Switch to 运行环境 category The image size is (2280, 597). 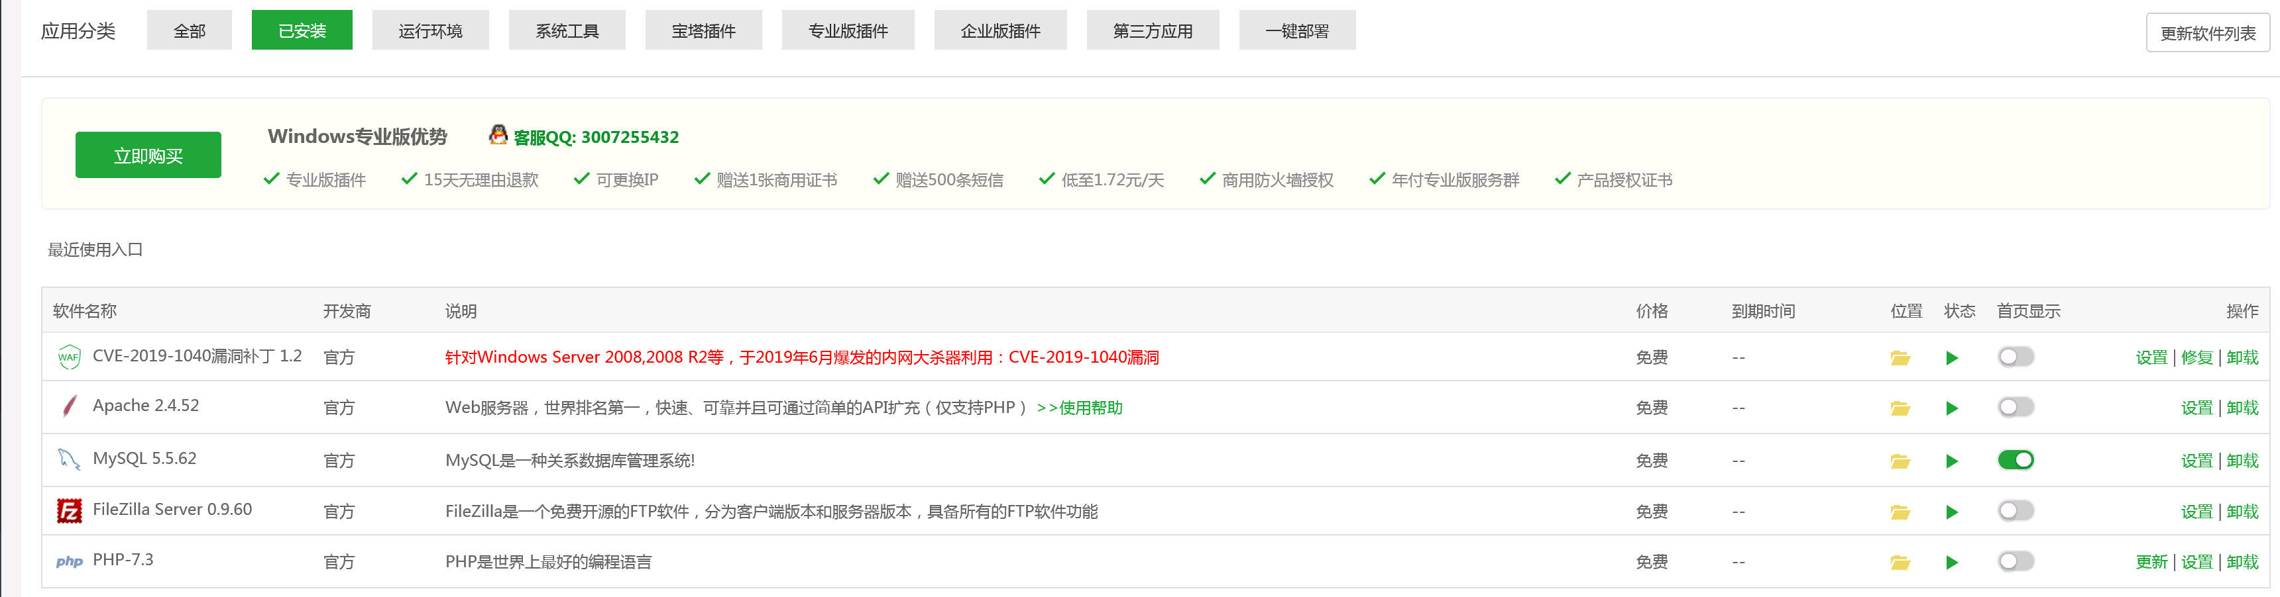(x=430, y=30)
